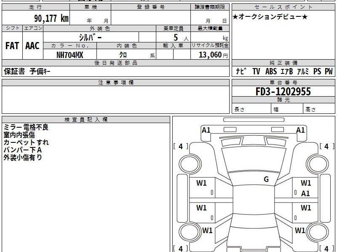Click the リサイクル預託金 header

(x=210, y=45)
